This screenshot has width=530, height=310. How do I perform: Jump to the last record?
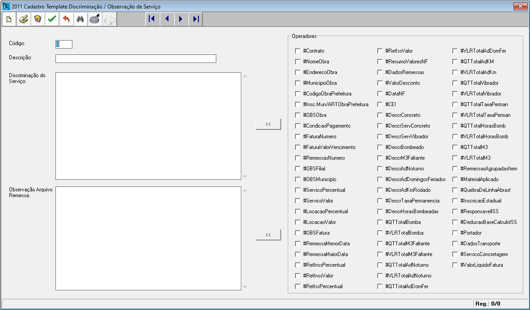pos(196,19)
